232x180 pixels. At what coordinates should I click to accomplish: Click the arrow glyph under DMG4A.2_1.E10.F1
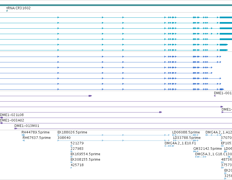169,146
